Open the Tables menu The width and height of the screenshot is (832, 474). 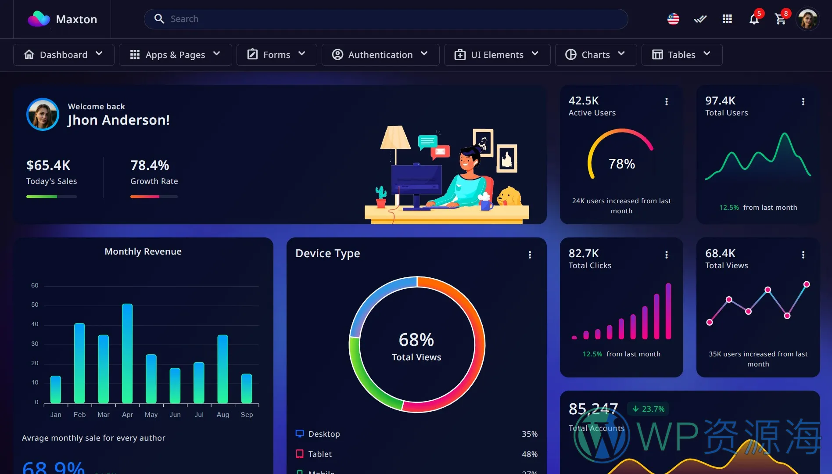(681, 55)
